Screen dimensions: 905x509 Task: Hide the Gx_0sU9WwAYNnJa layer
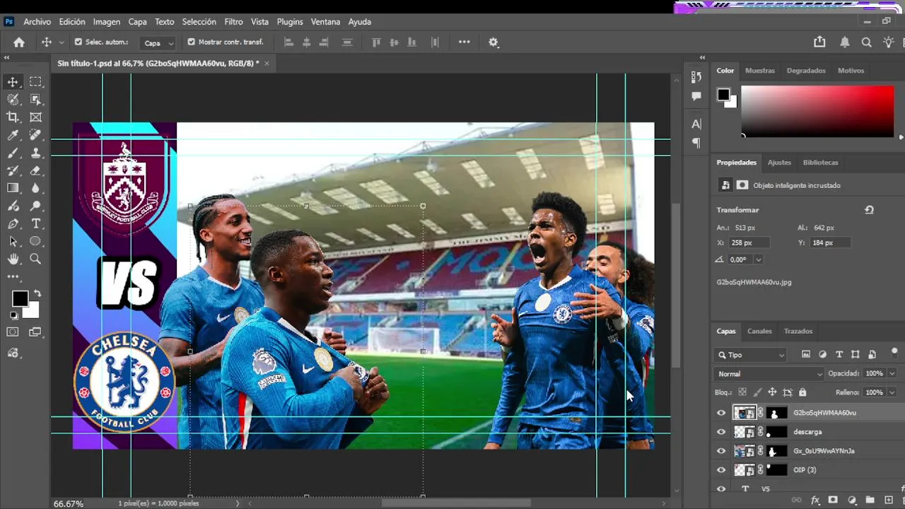point(721,451)
